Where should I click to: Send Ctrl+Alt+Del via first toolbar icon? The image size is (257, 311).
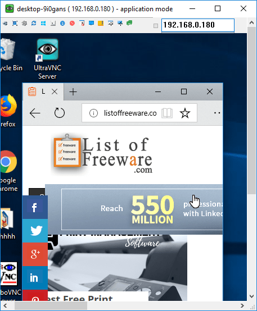pyautogui.click(x=5, y=24)
